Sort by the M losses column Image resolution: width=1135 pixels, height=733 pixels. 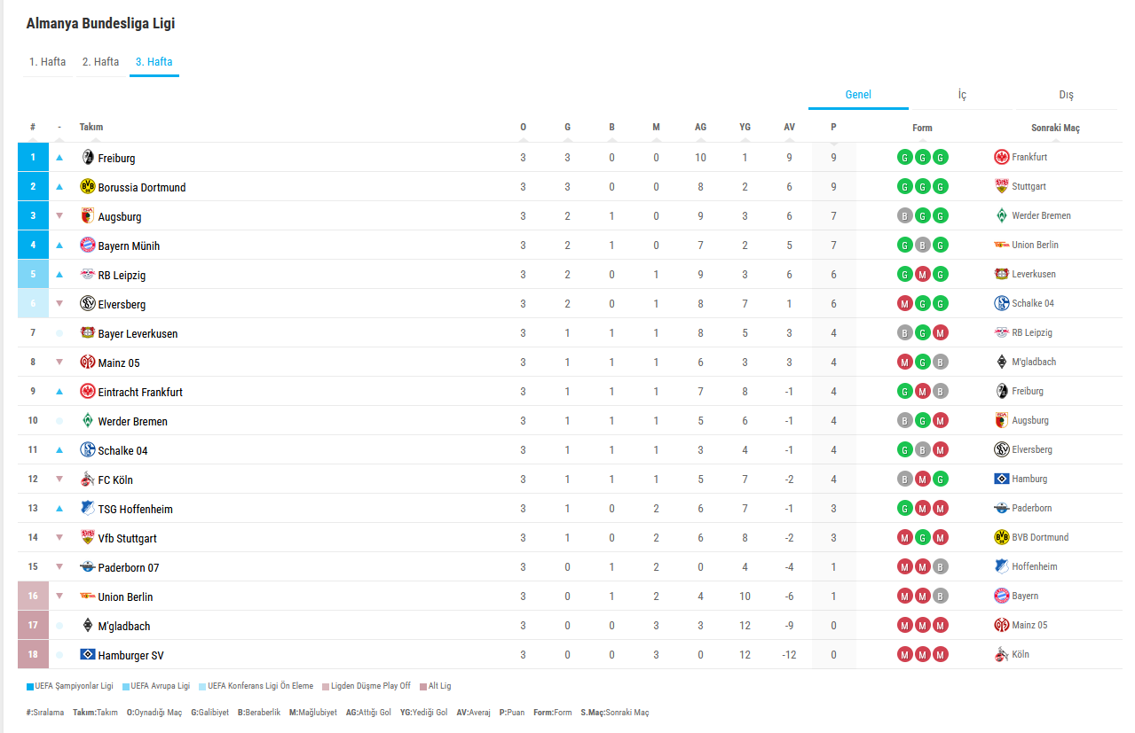click(x=656, y=128)
